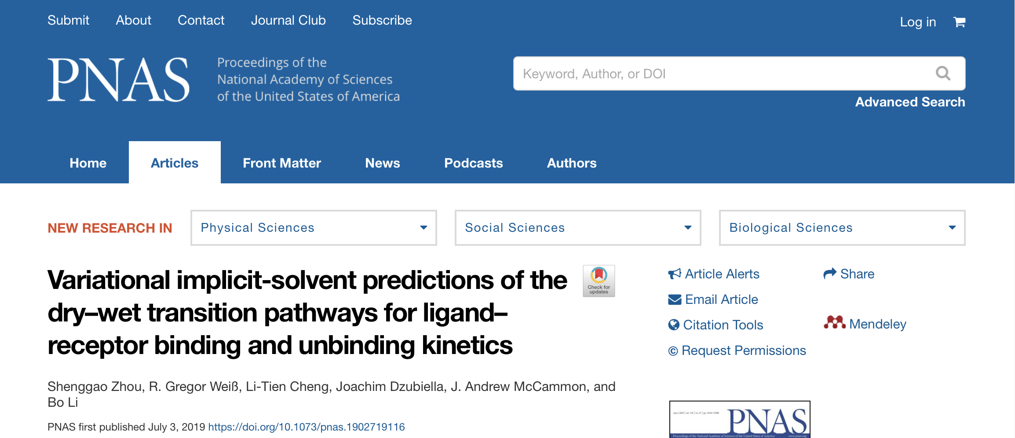Click the Citation Tools globe icon
The image size is (1015, 438).
(x=674, y=325)
